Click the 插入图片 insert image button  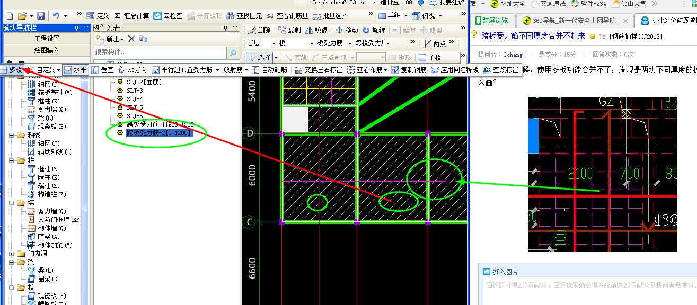pyautogui.click(x=500, y=272)
